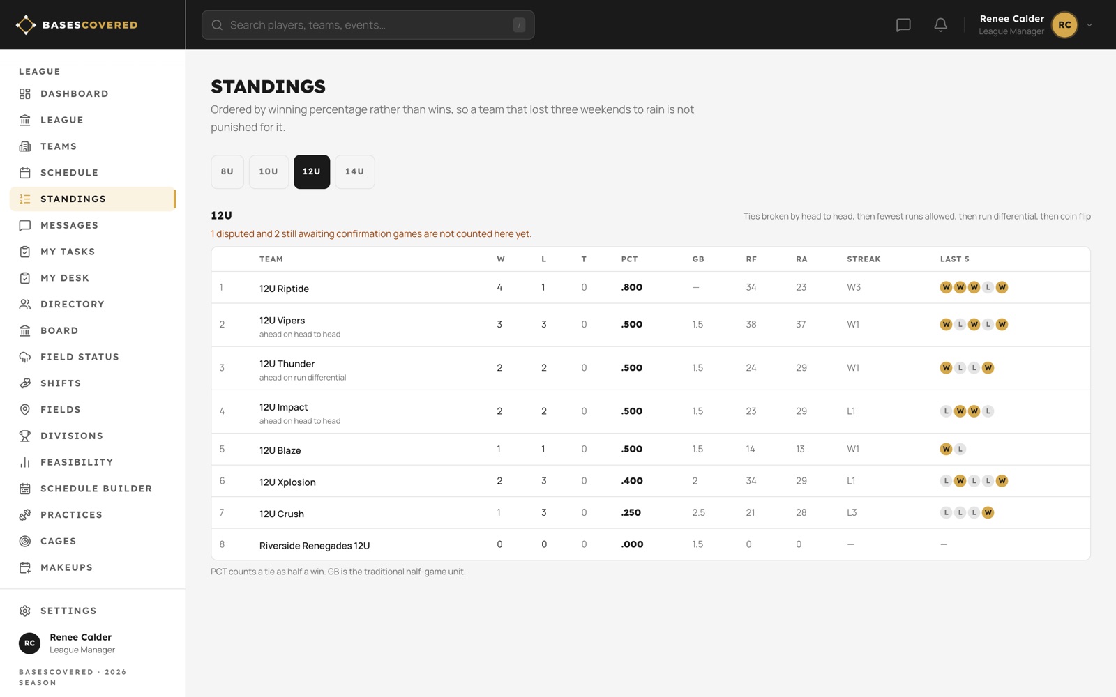
Task: Open Schedule Builder in sidebar
Action: (x=93, y=489)
